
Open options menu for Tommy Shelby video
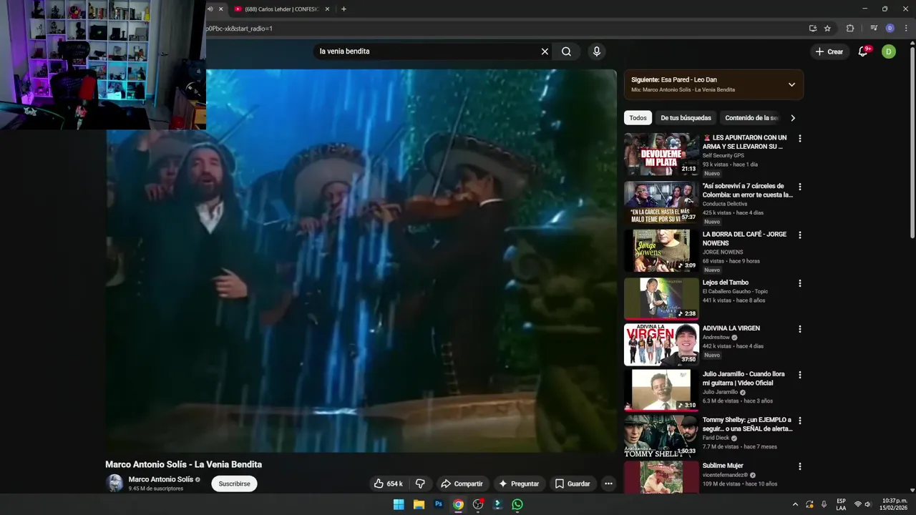coord(800,421)
